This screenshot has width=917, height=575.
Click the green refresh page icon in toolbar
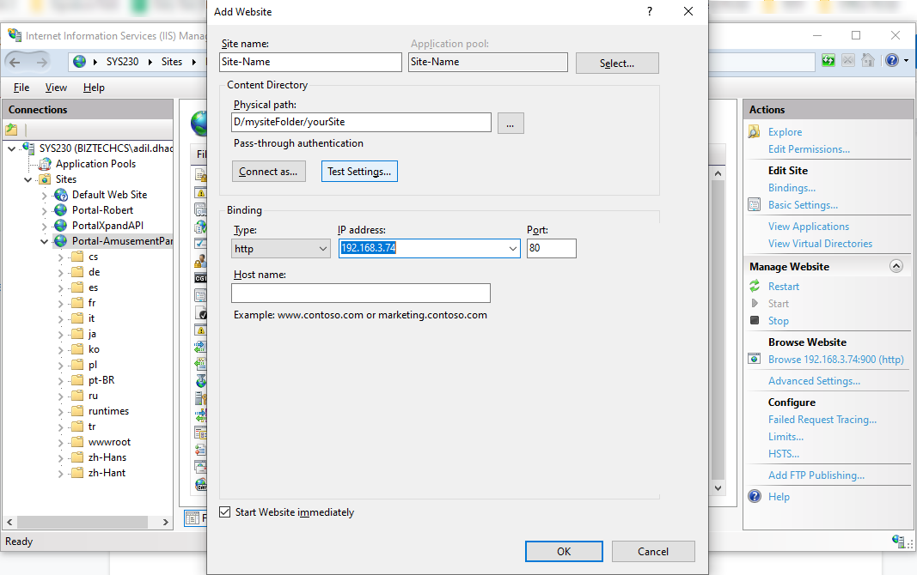click(x=828, y=61)
